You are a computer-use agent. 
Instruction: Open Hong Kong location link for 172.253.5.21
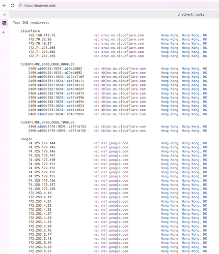pos(184,251)
